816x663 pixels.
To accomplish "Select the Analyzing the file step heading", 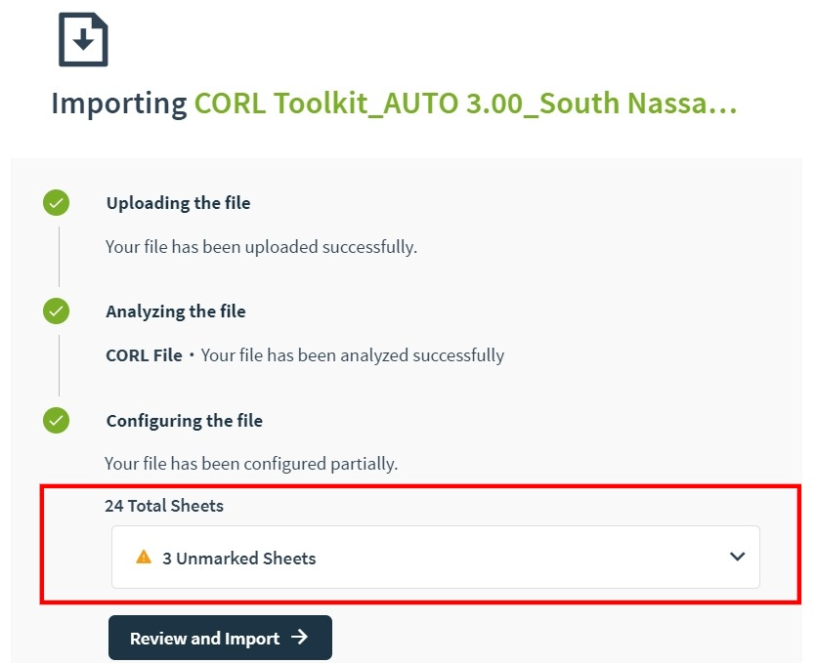I will coord(176,311).
